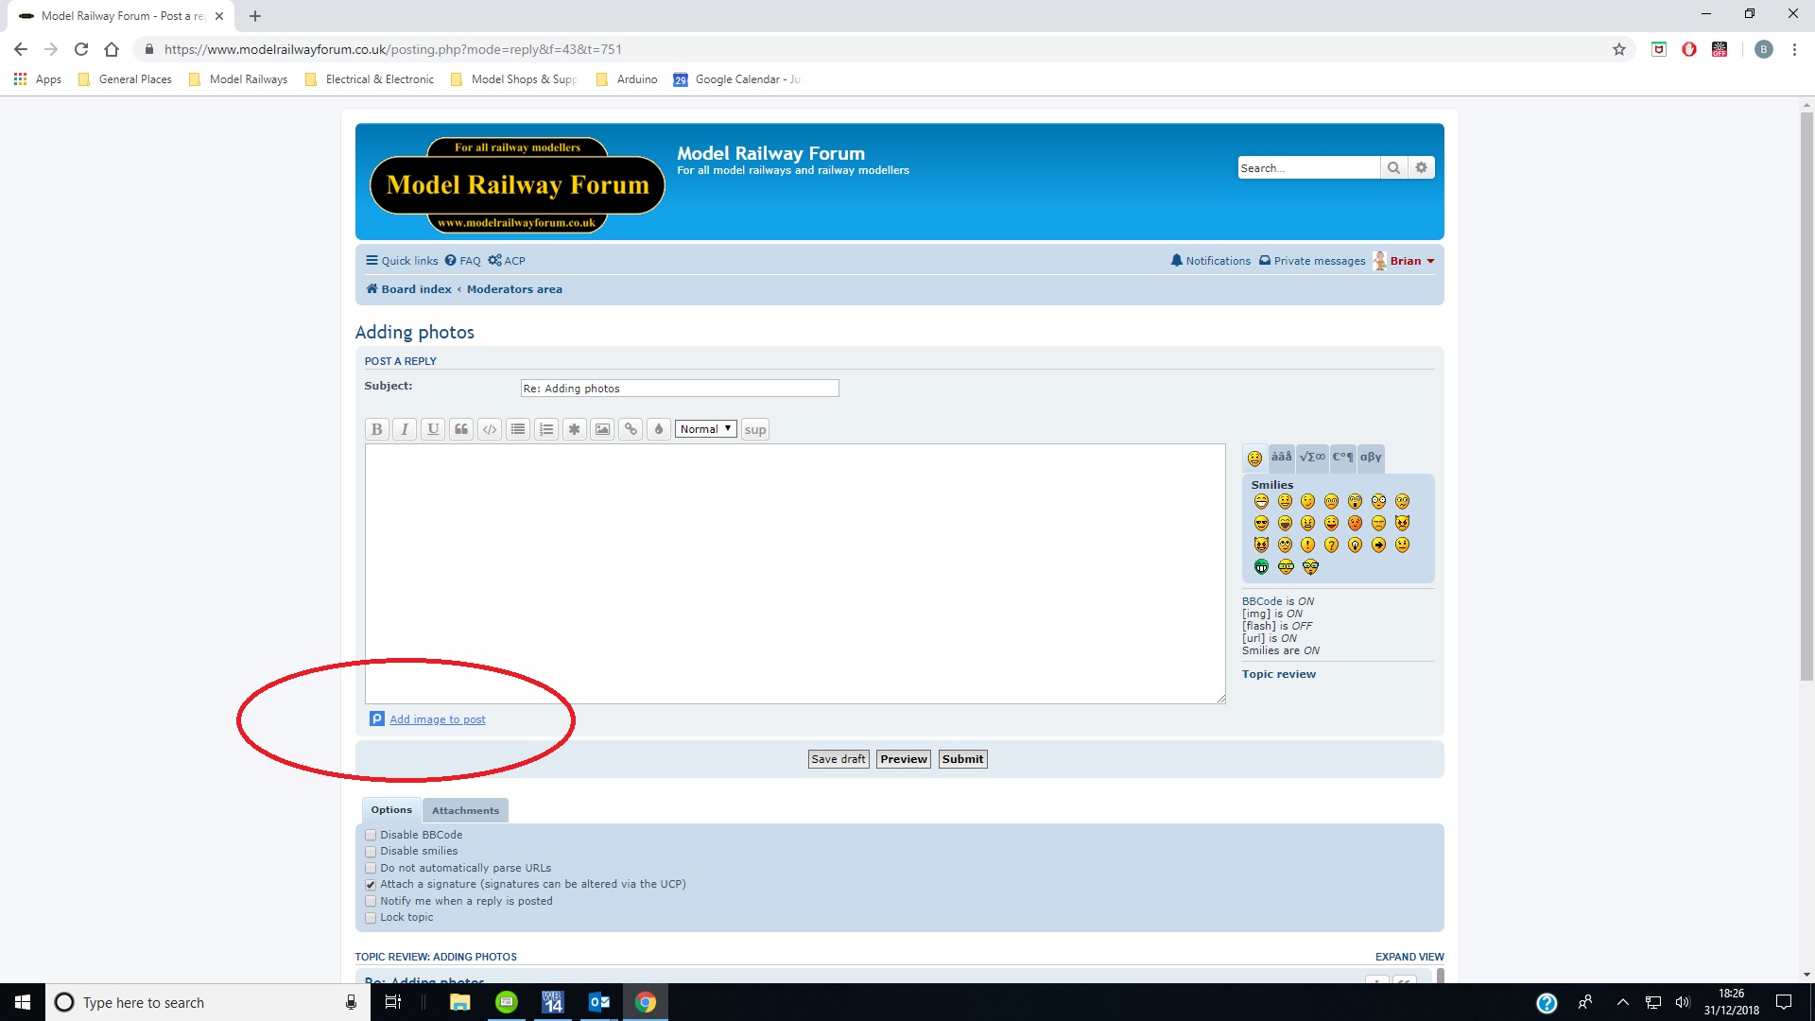
Task: Open Chrome three-dot menu
Action: (x=1794, y=49)
